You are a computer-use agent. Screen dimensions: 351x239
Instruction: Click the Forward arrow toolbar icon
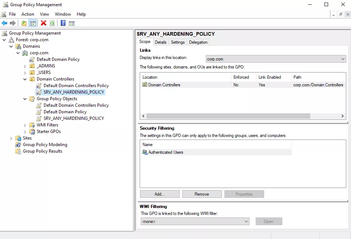tap(13, 23)
